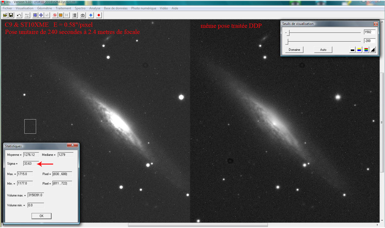The height and width of the screenshot is (228, 385).
Task: Click OK in the Statistiques dialog
Action: pos(41,216)
